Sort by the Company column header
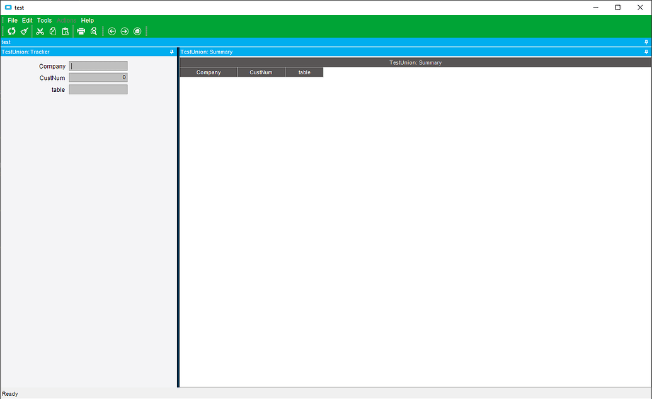 coord(208,72)
